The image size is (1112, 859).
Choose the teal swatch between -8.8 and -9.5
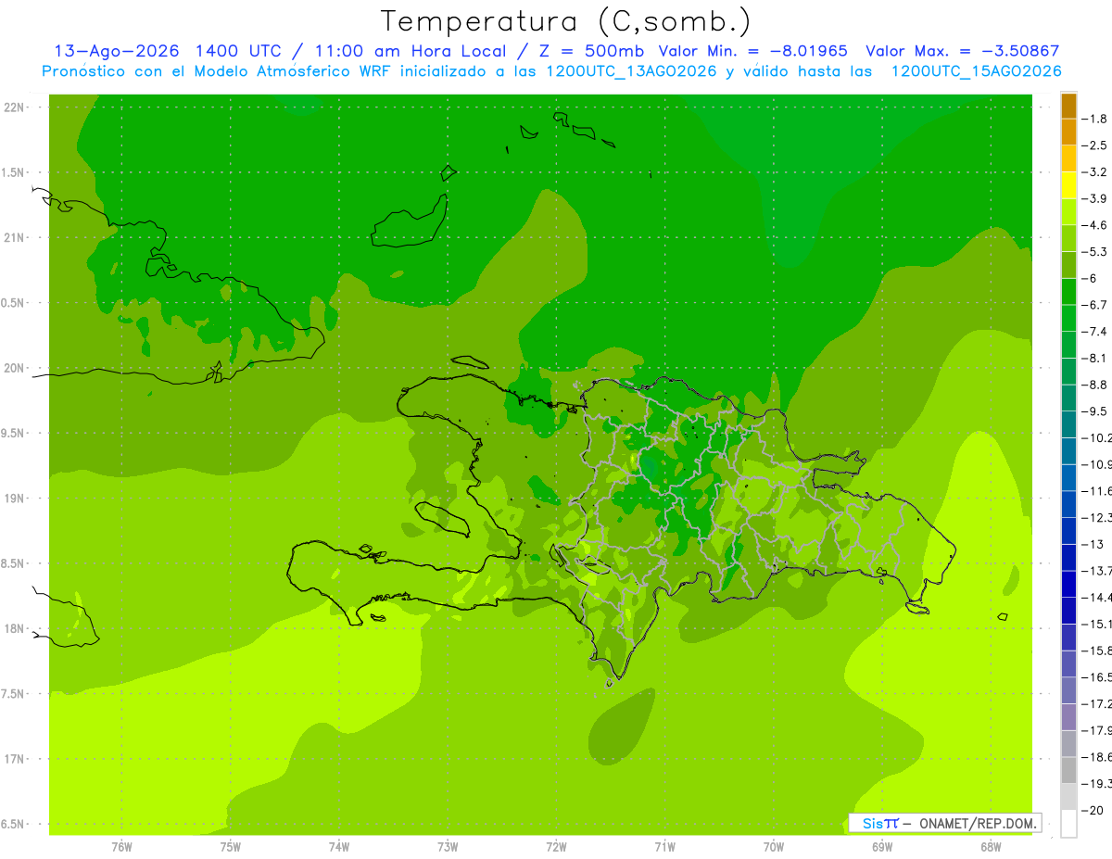coord(1068,398)
